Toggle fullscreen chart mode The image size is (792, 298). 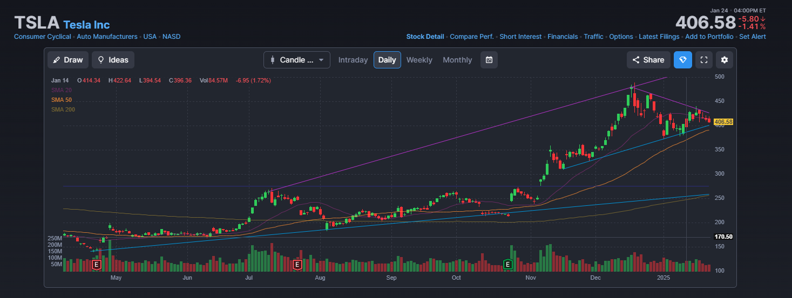point(703,60)
